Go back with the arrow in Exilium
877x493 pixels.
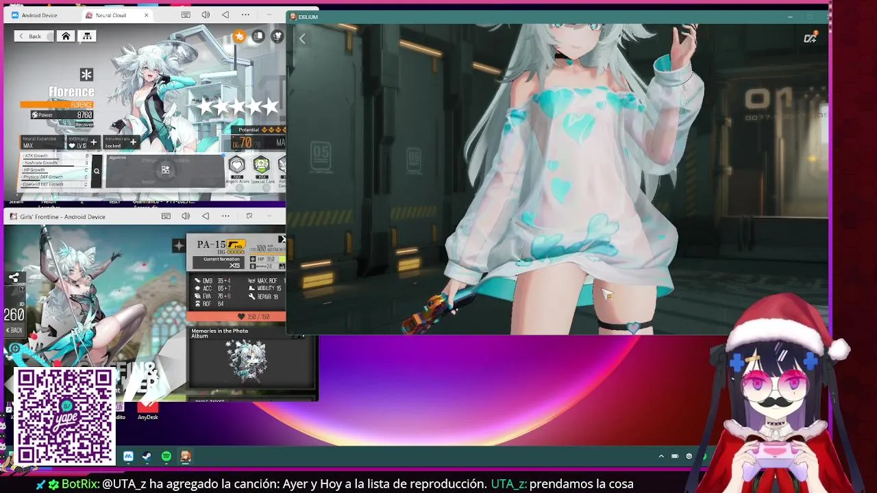[x=302, y=39]
